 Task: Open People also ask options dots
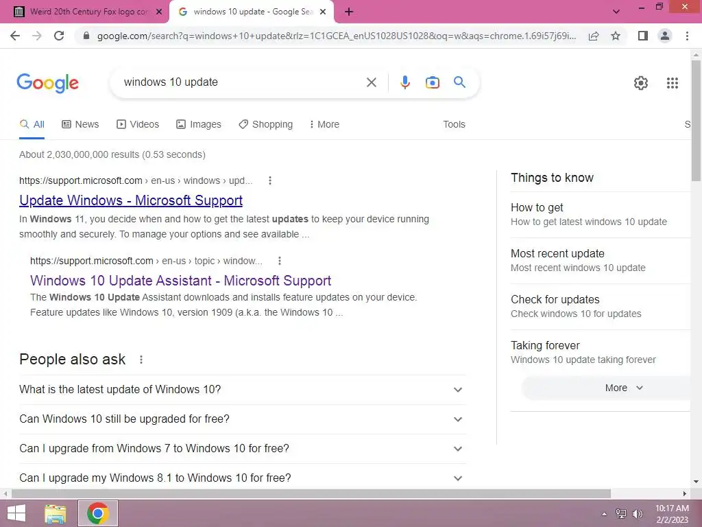pos(141,360)
